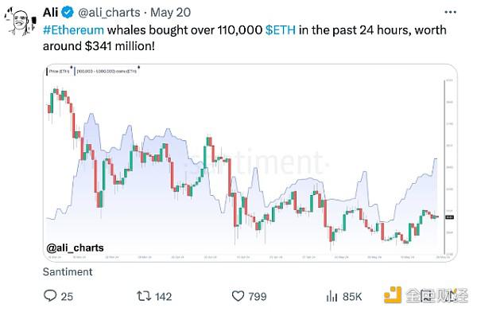Open the Santiment source link below chart

pyautogui.click(x=68, y=271)
